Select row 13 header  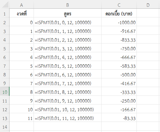(x=4, y=118)
